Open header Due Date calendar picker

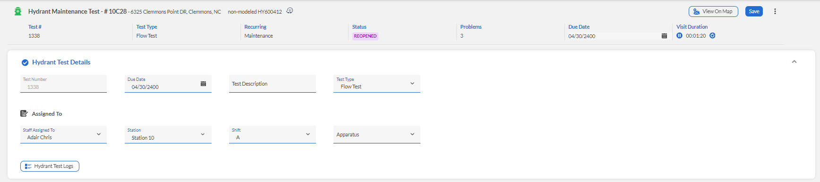coord(664,36)
